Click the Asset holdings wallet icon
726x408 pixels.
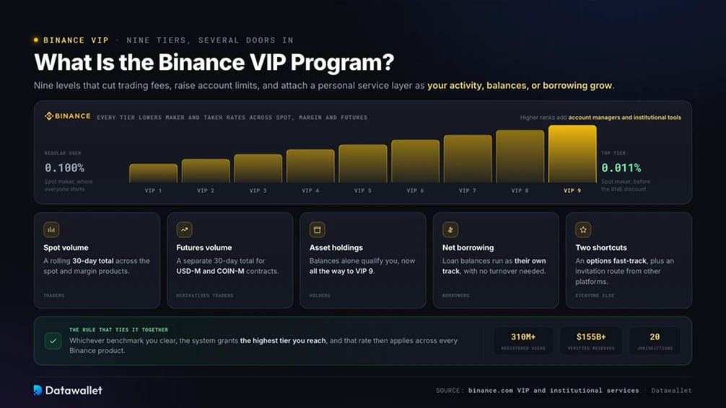click(x=317, y=229)
